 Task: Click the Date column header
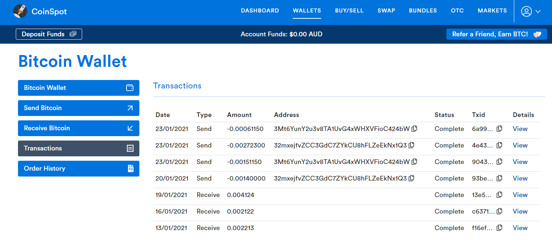click(x=162, y=115)
